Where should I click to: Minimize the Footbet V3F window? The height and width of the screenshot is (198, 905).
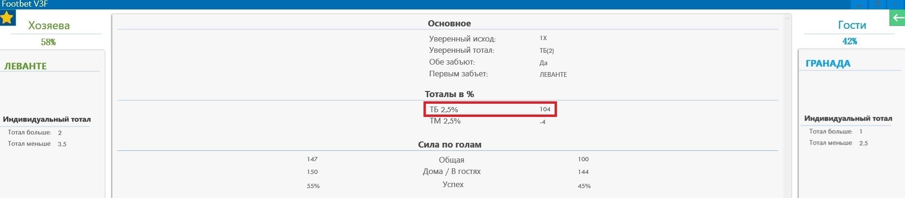(x=859, y=4)
